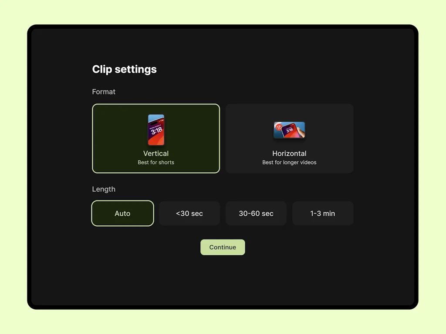
Task: Click the currently selected Auto pill
Action: point(122,214)
